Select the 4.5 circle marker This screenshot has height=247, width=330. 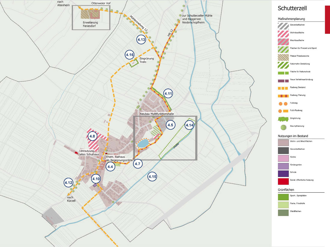click(170, 125)
